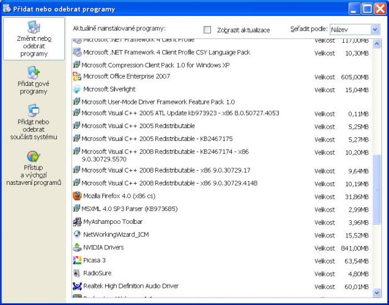Click icon of Visual C++ 2005 Redistributable - KB2467175

click(x=76, y=138)
